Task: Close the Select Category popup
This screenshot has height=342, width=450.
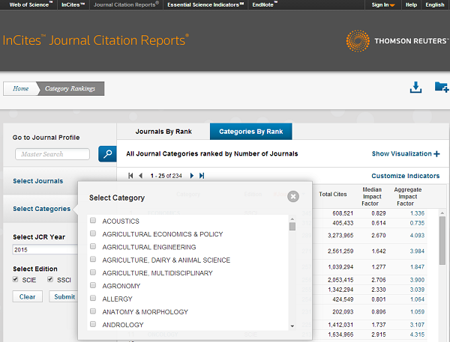Action: [293, 197]
